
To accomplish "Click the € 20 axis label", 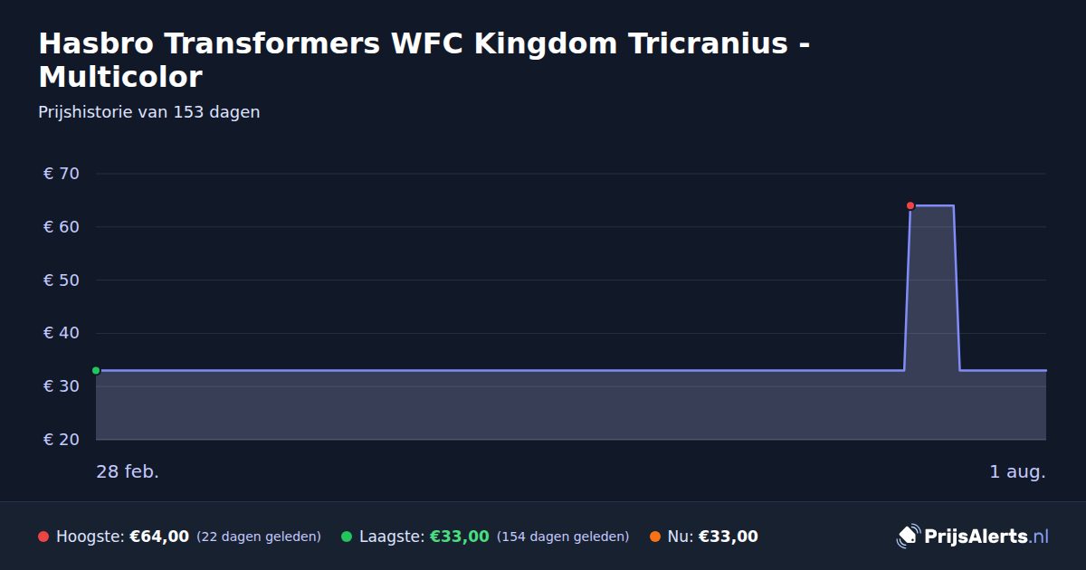I will coord(62,439).
